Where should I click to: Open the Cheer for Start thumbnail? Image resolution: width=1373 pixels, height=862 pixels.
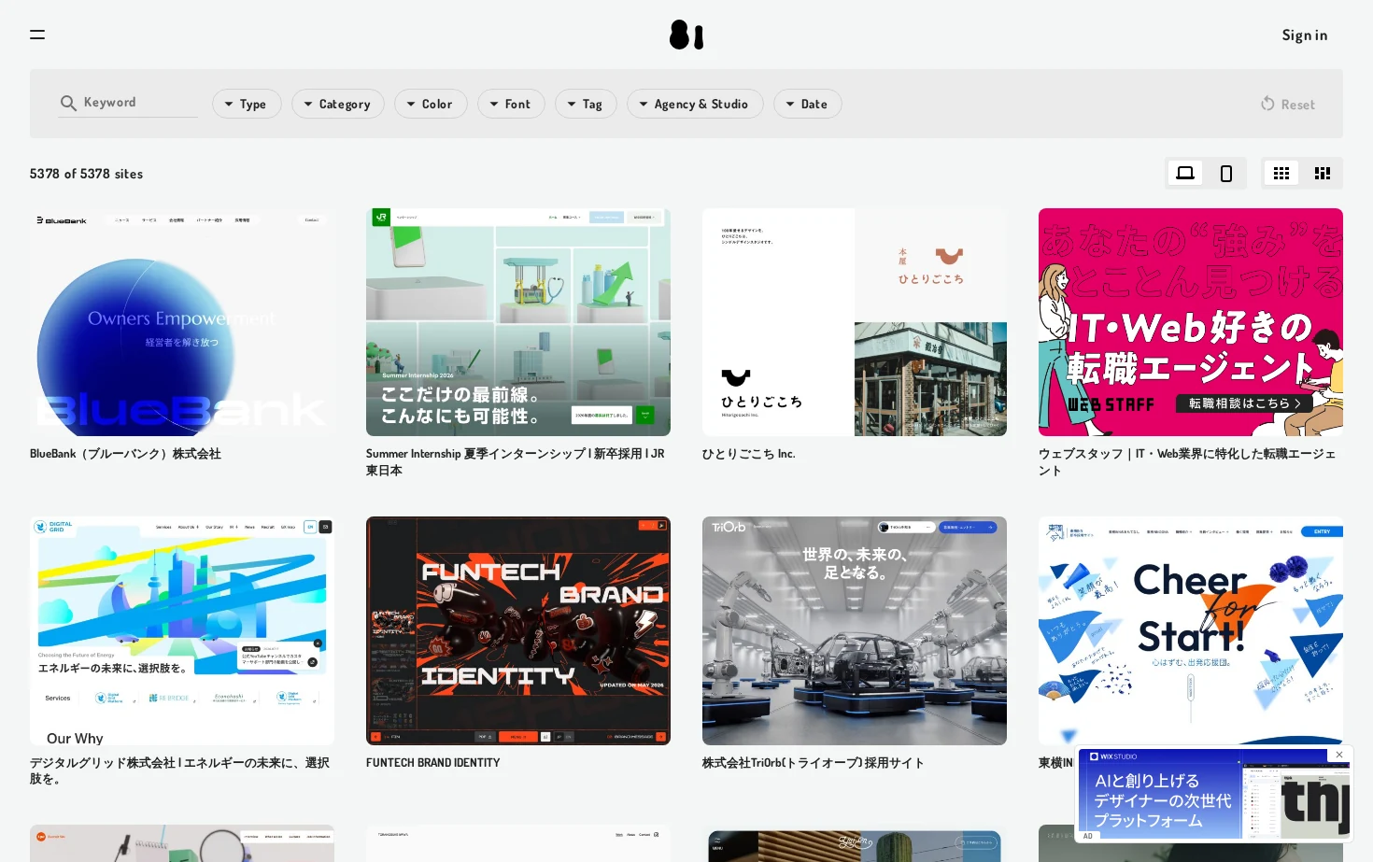1191,630
